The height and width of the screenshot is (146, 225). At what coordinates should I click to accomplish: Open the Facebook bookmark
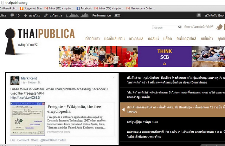[x=84, y=8]
